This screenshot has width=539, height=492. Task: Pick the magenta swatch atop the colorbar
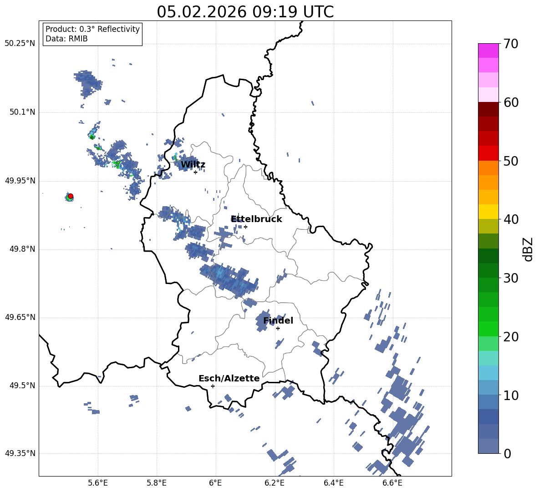[488, 51]
